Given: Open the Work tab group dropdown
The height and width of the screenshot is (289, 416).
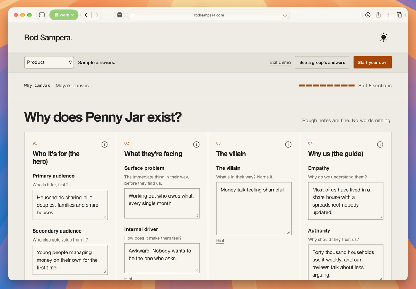Looking at the screenshot, I should click(x=64, y=15).
